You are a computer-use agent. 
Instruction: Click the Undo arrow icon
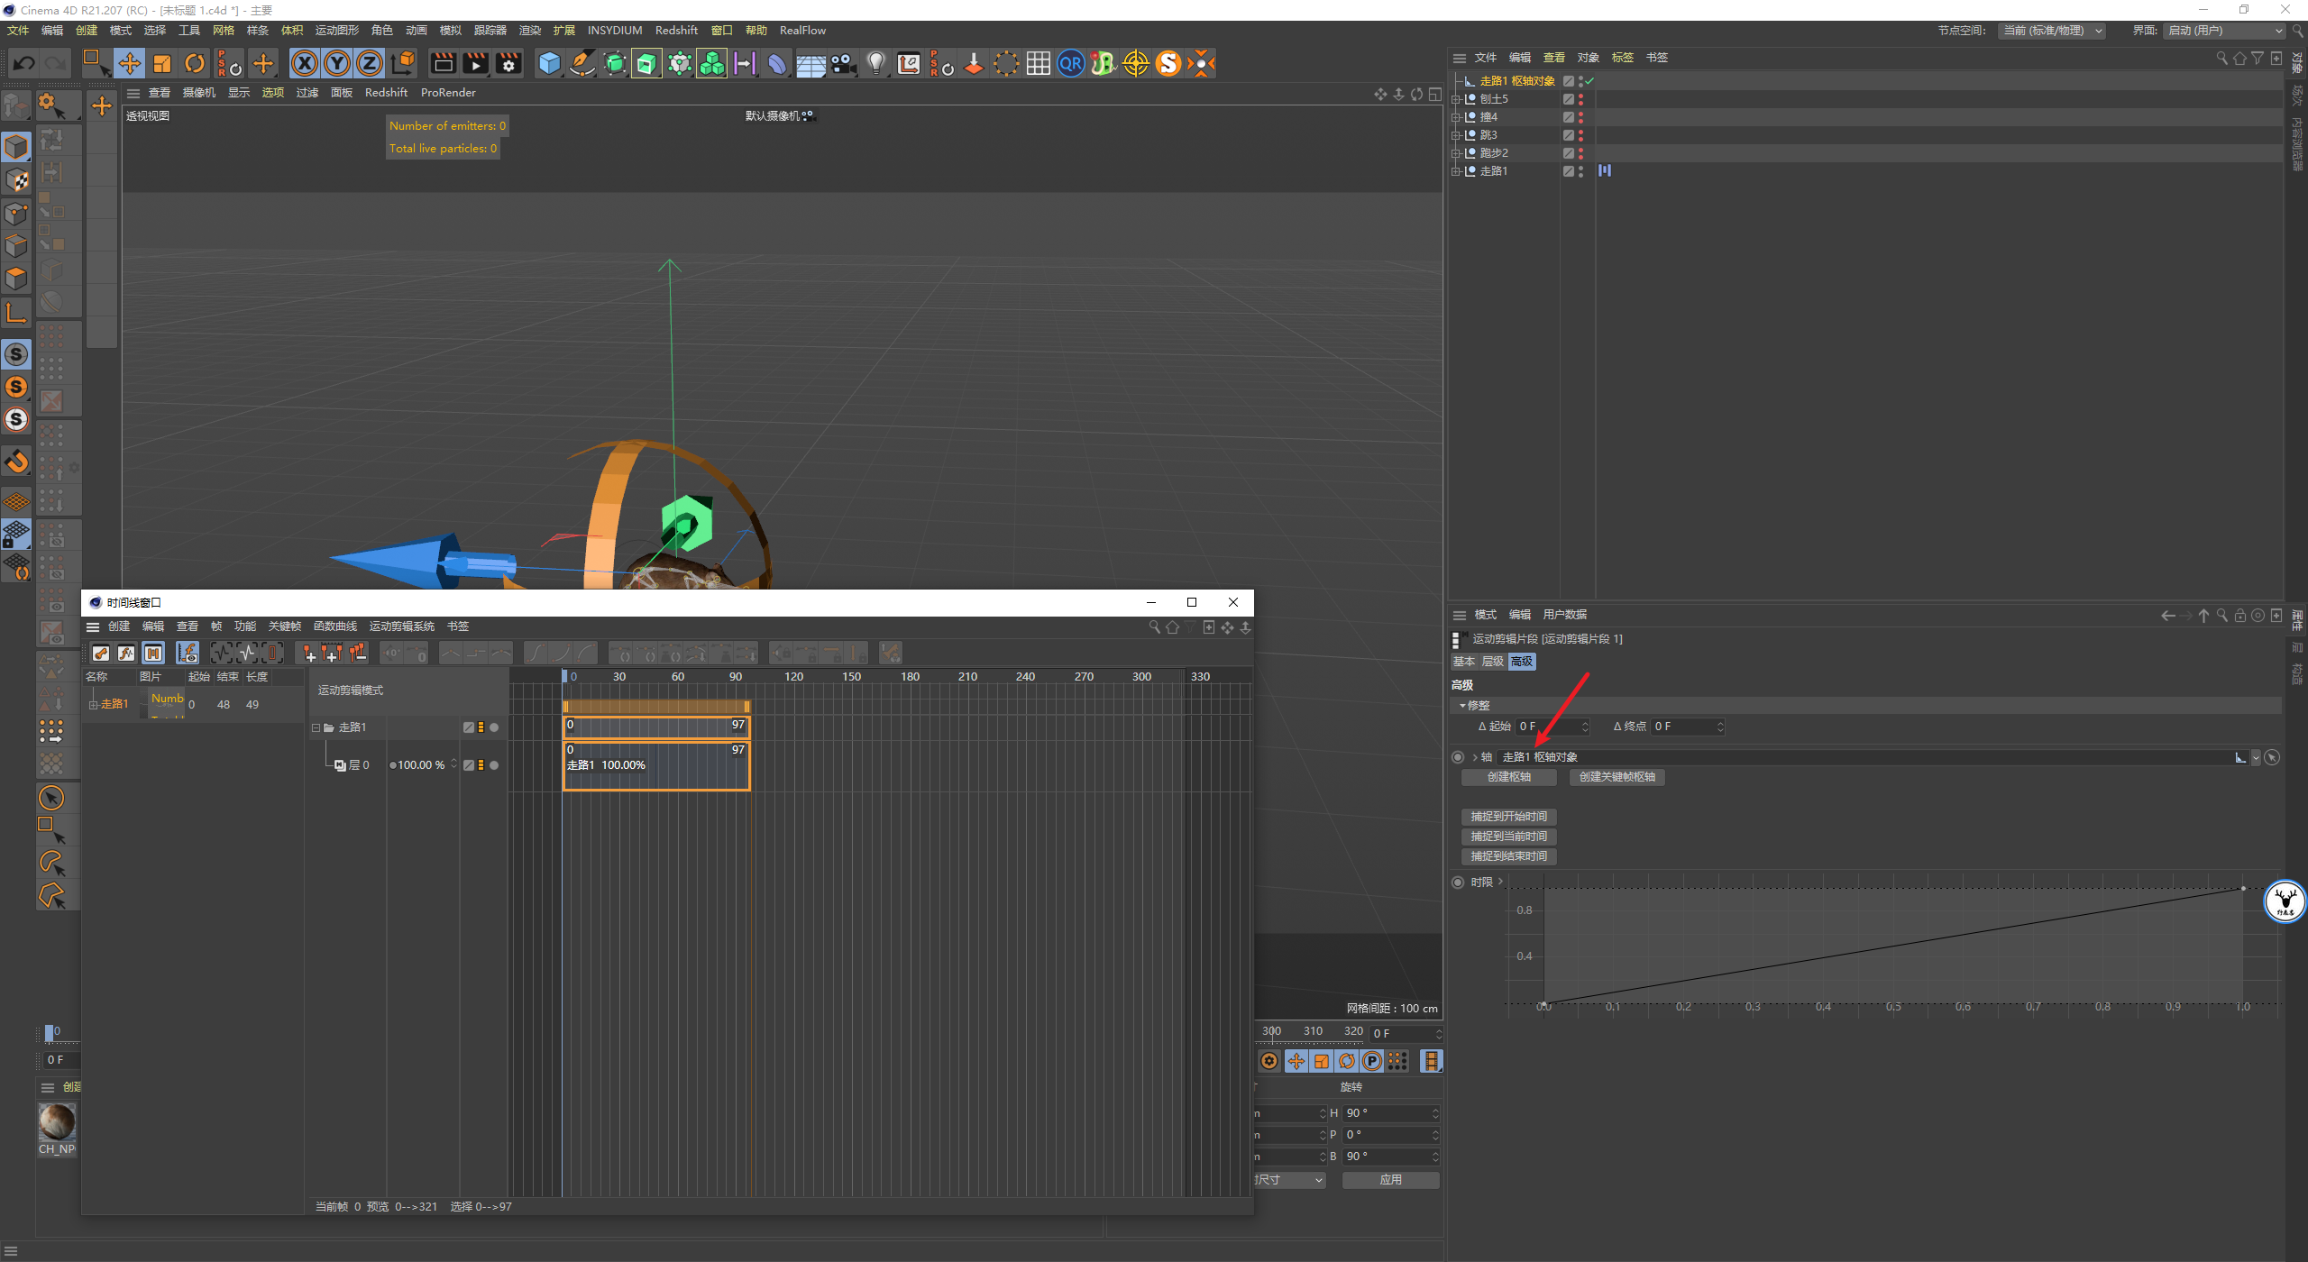24,63
